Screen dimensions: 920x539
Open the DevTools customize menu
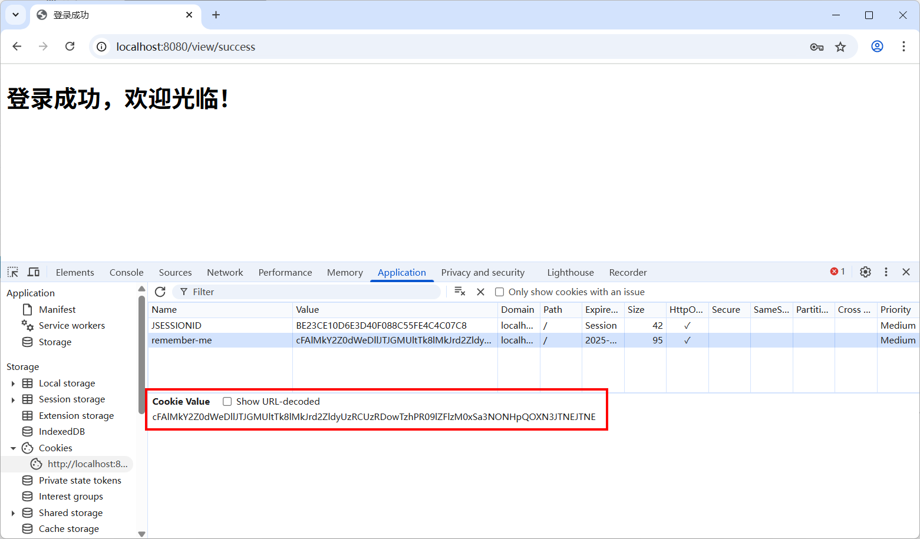[x=886, y=272]
